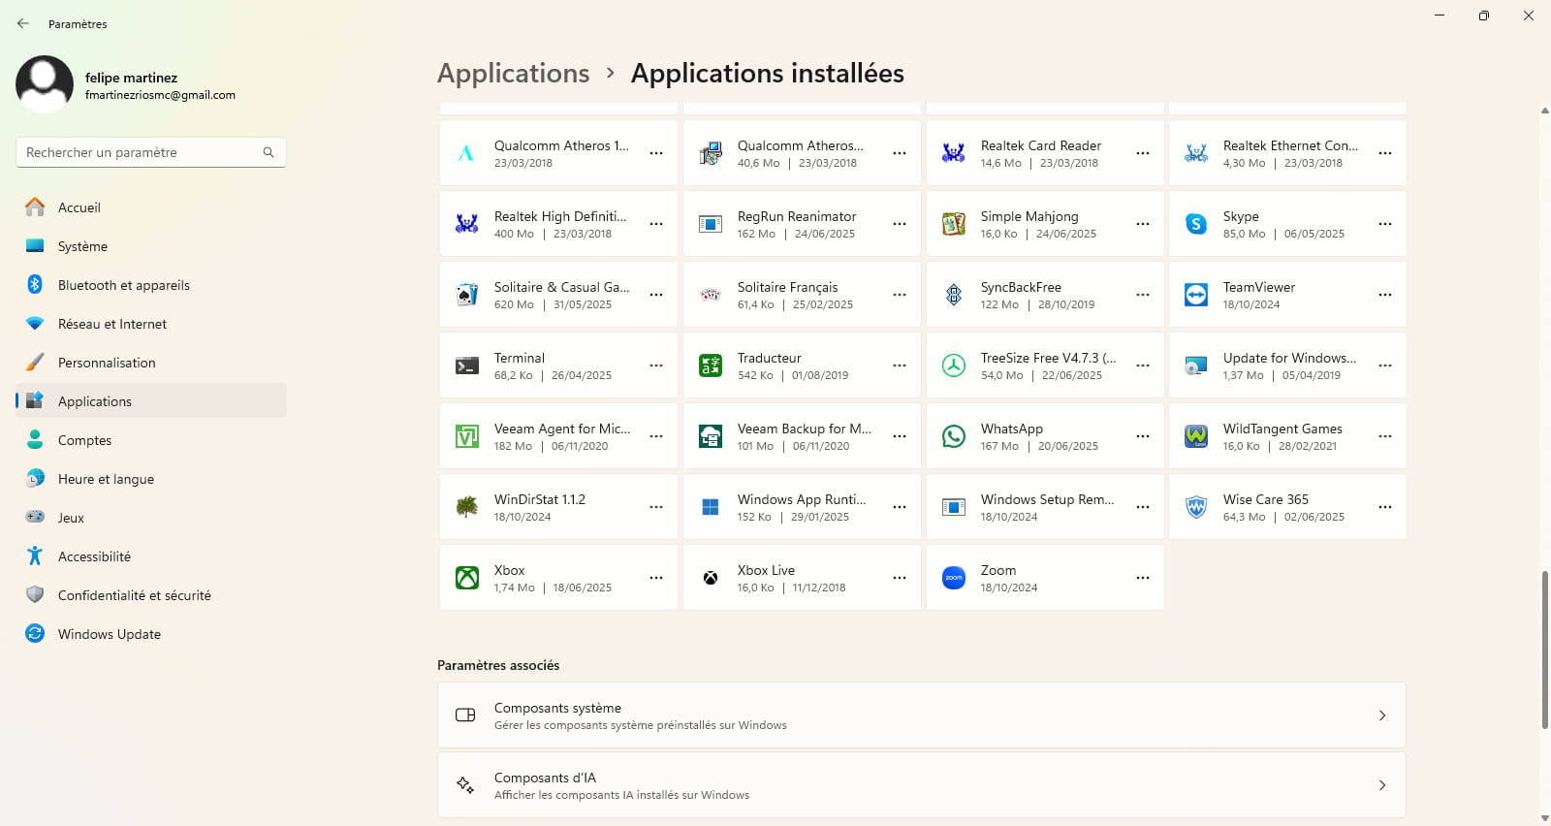Open more options for Simple Mahjong
The height and width of the screenshot is (826, 1551).
(1143, 224)
